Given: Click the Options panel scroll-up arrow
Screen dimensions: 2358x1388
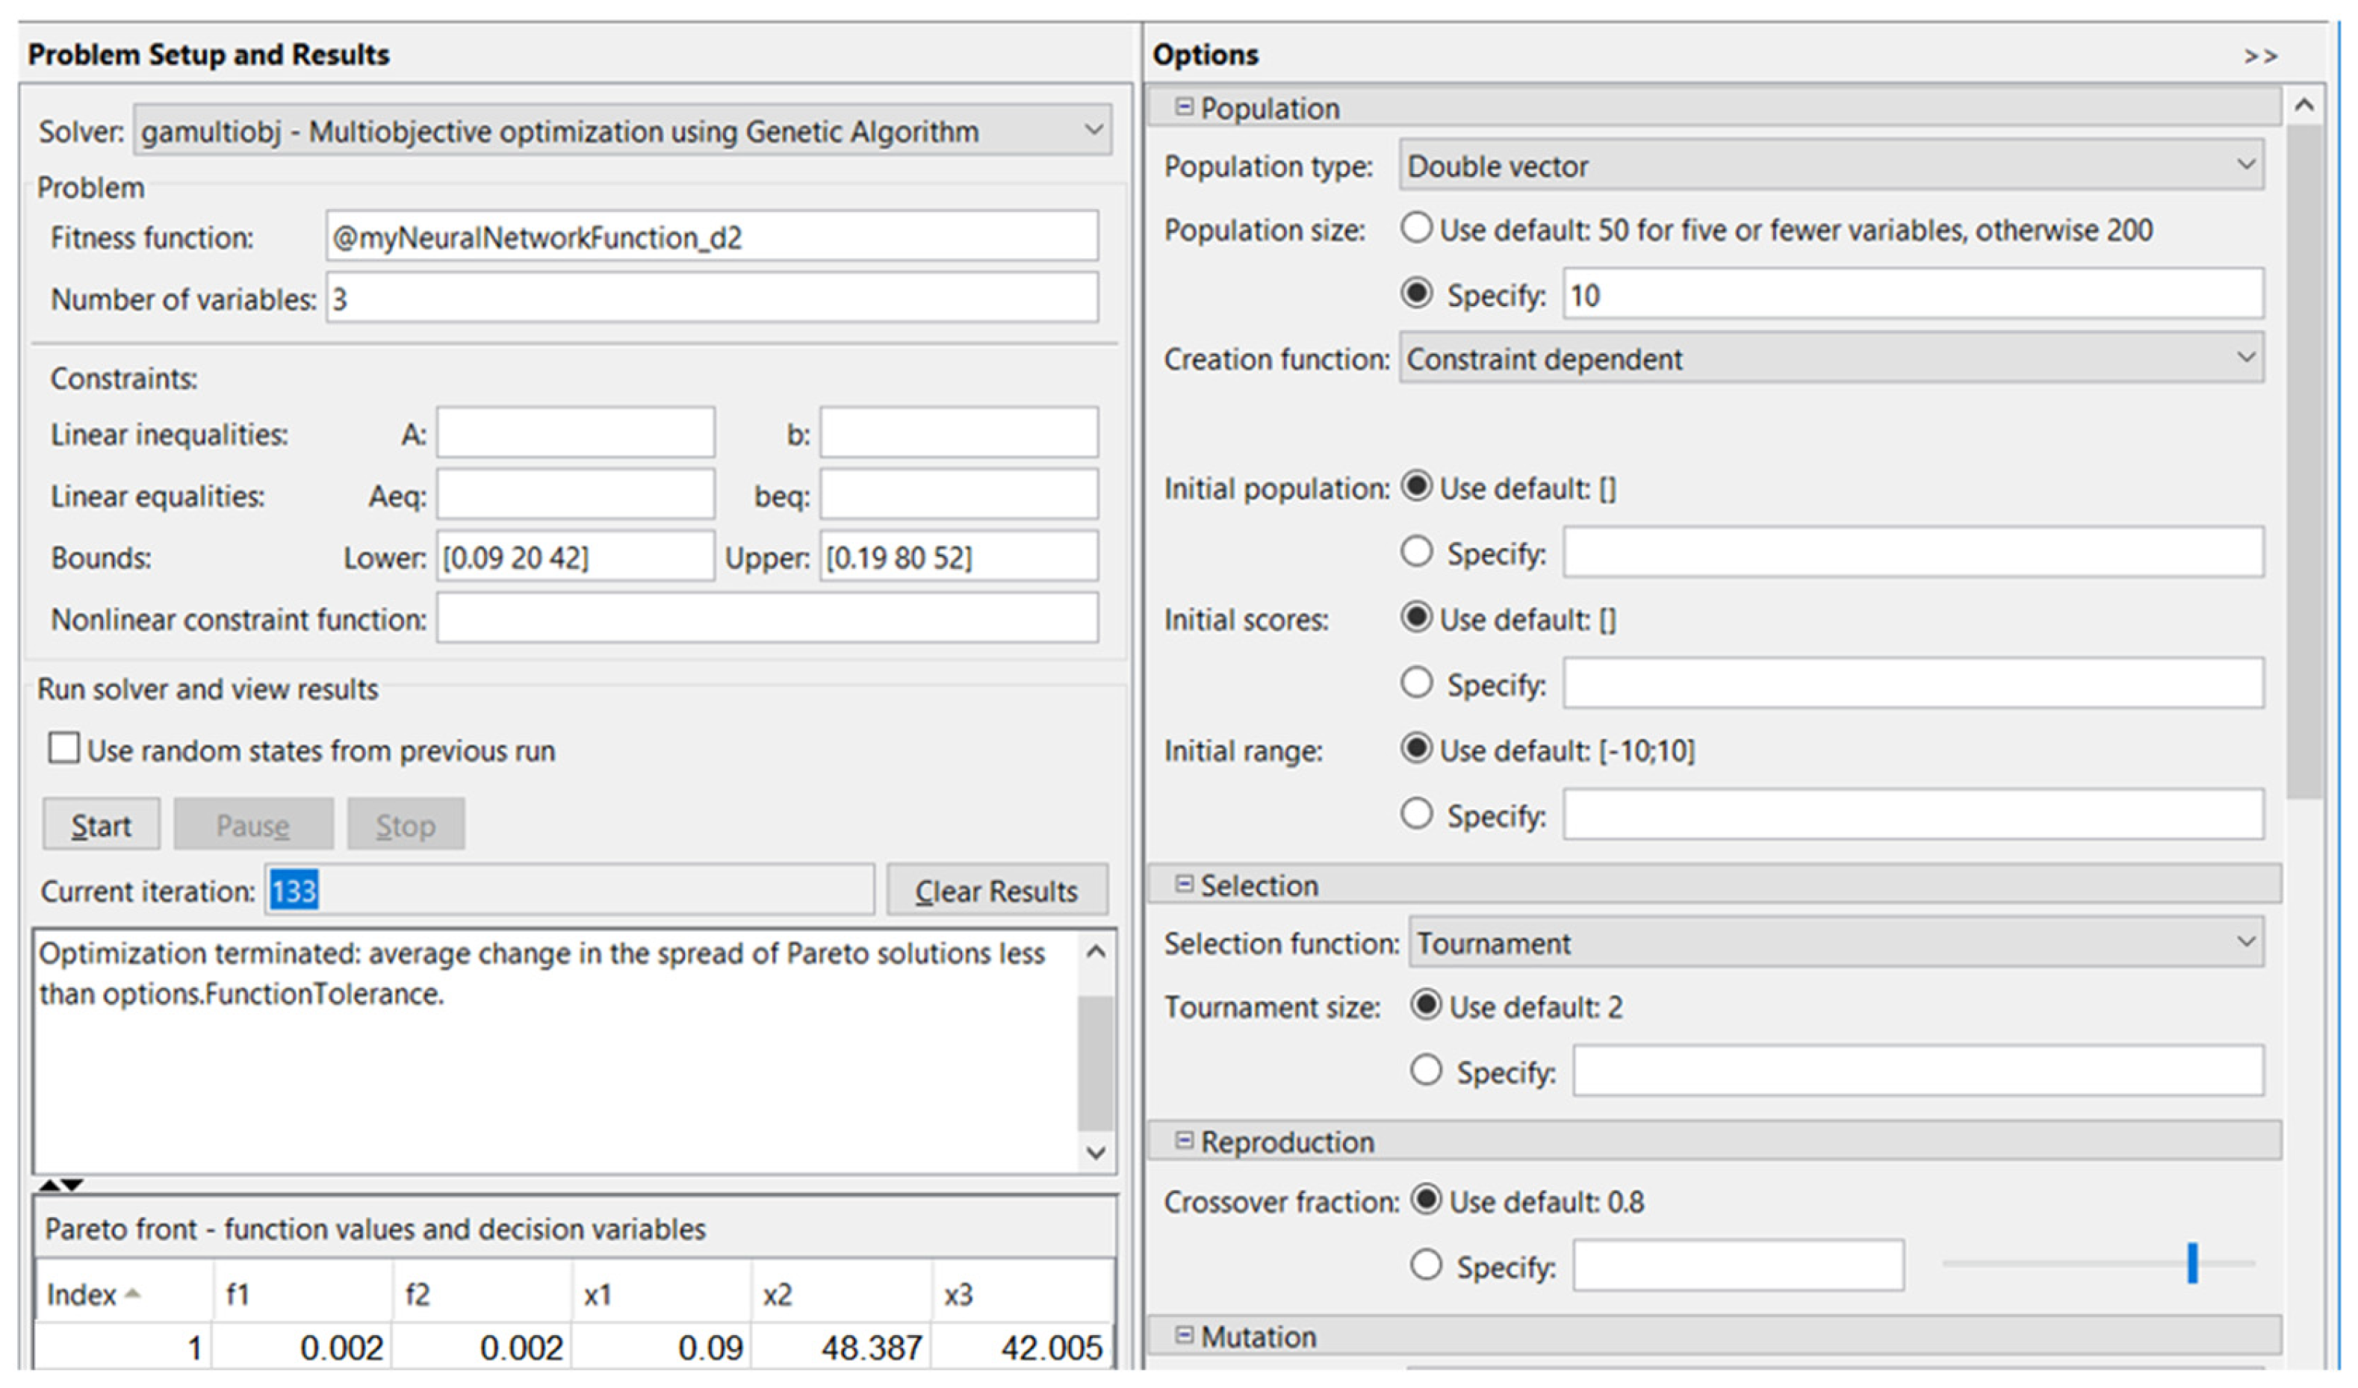Looking at the screenshot, I should (2303, 106).
